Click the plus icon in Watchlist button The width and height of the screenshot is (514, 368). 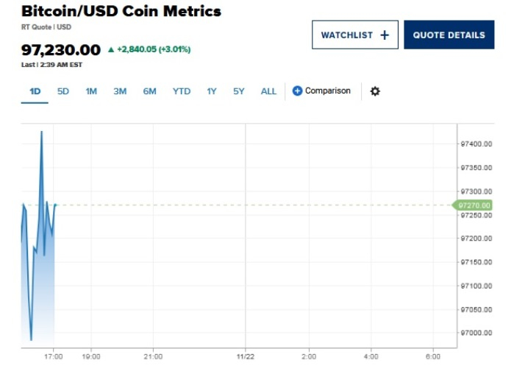coord(384,35)
